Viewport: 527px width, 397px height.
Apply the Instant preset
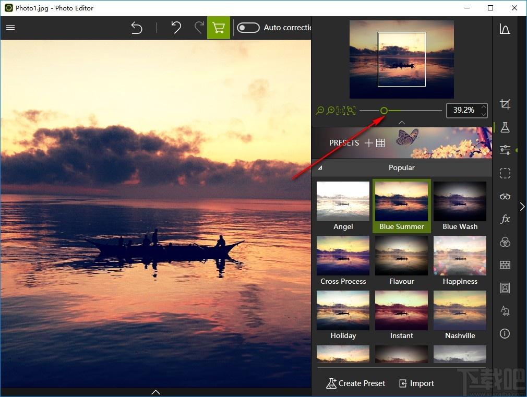click(401, 315)
